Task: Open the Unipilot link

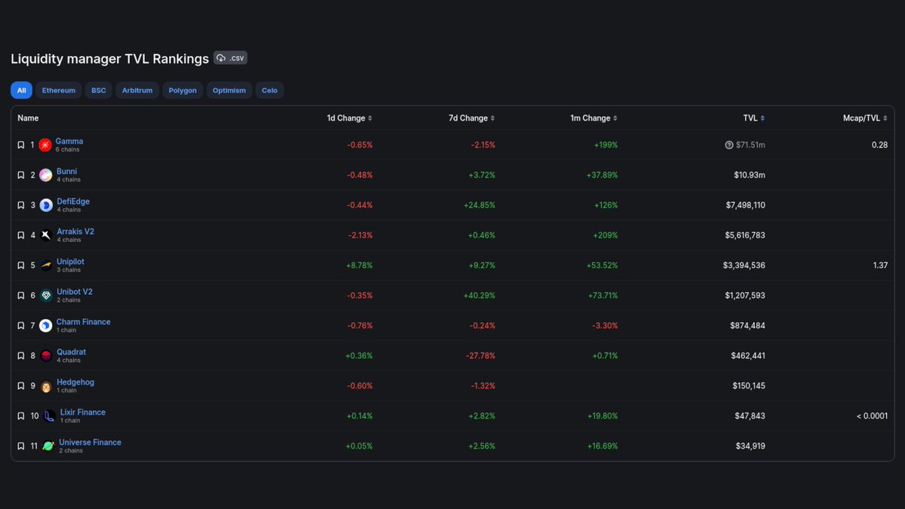Action: [71, 262]
